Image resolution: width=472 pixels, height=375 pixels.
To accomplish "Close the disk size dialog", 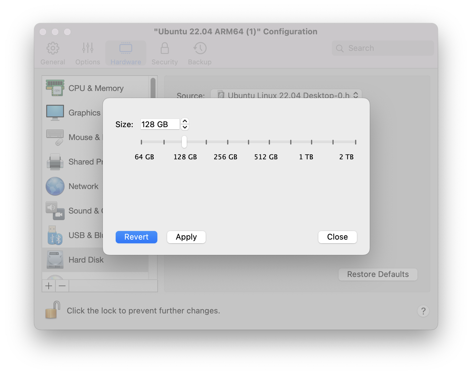I will [x=337, y=237].
